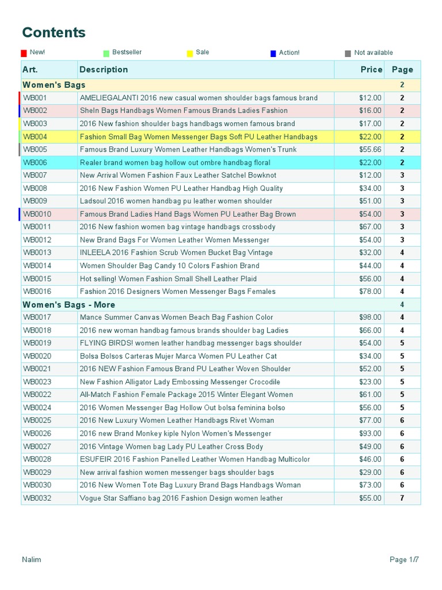Select Bolsa Bolsos Carteras Mujer Marca row
Screen dimensions: 442x590
pyautogui.click(x=220, y=356)
